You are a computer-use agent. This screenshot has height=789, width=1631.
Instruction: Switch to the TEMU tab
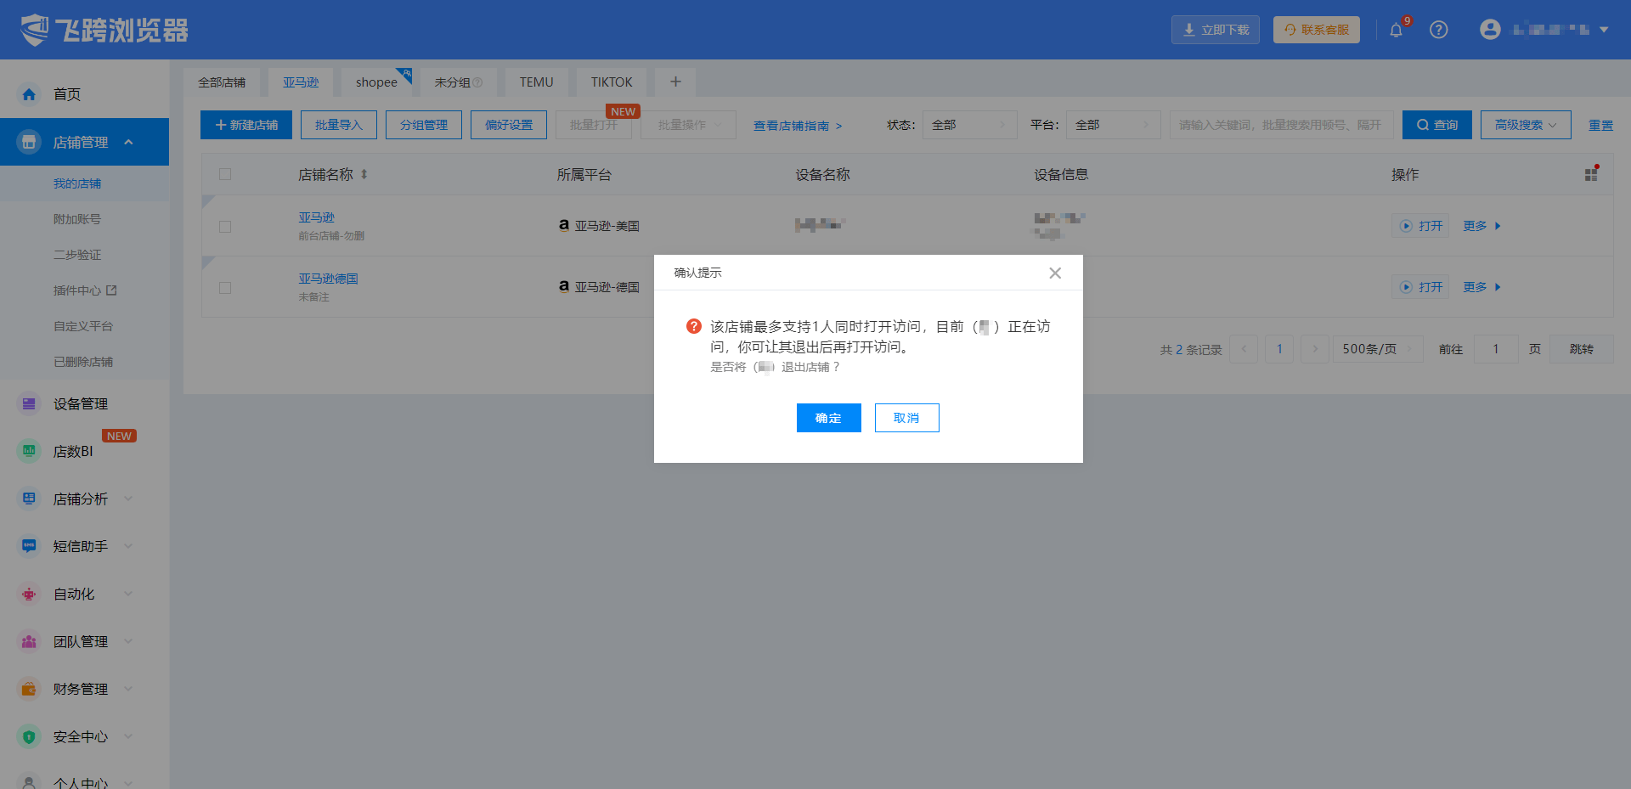537,82
